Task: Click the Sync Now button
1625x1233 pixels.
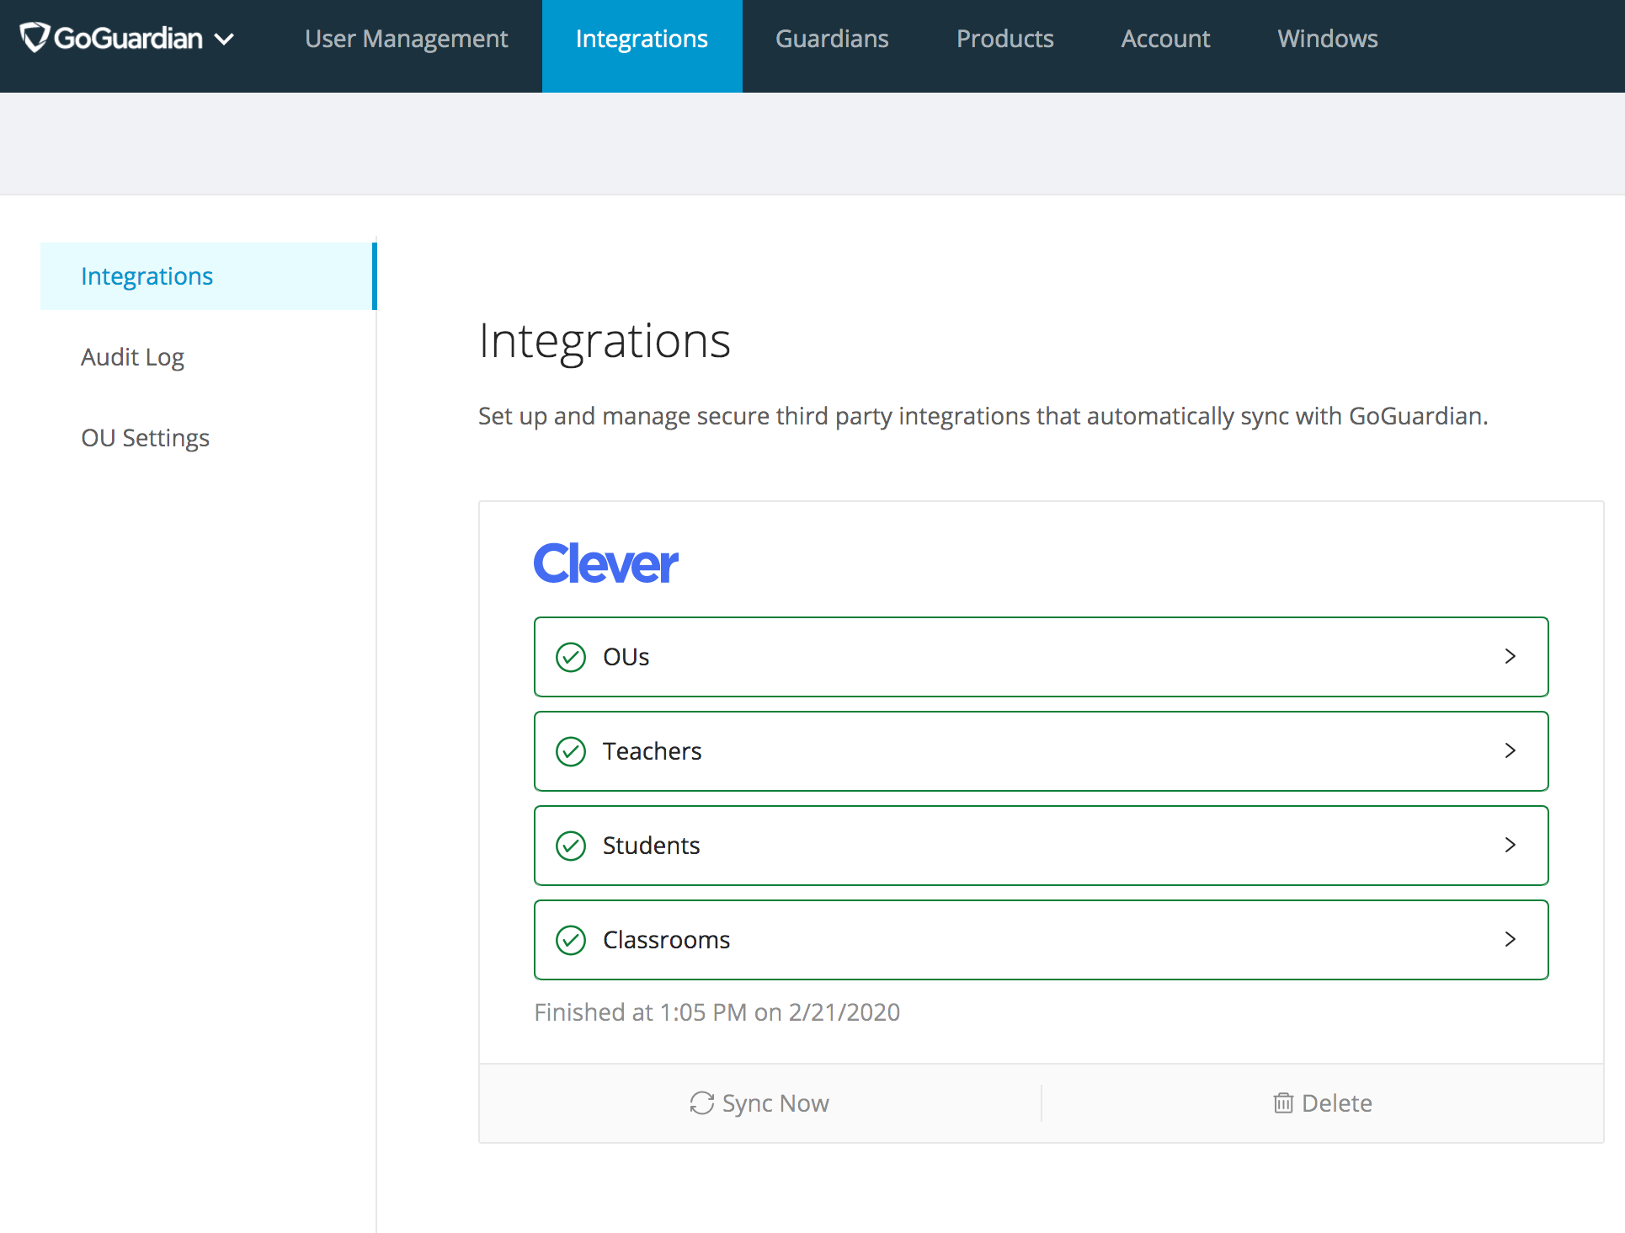Action: pos(759,1103)
